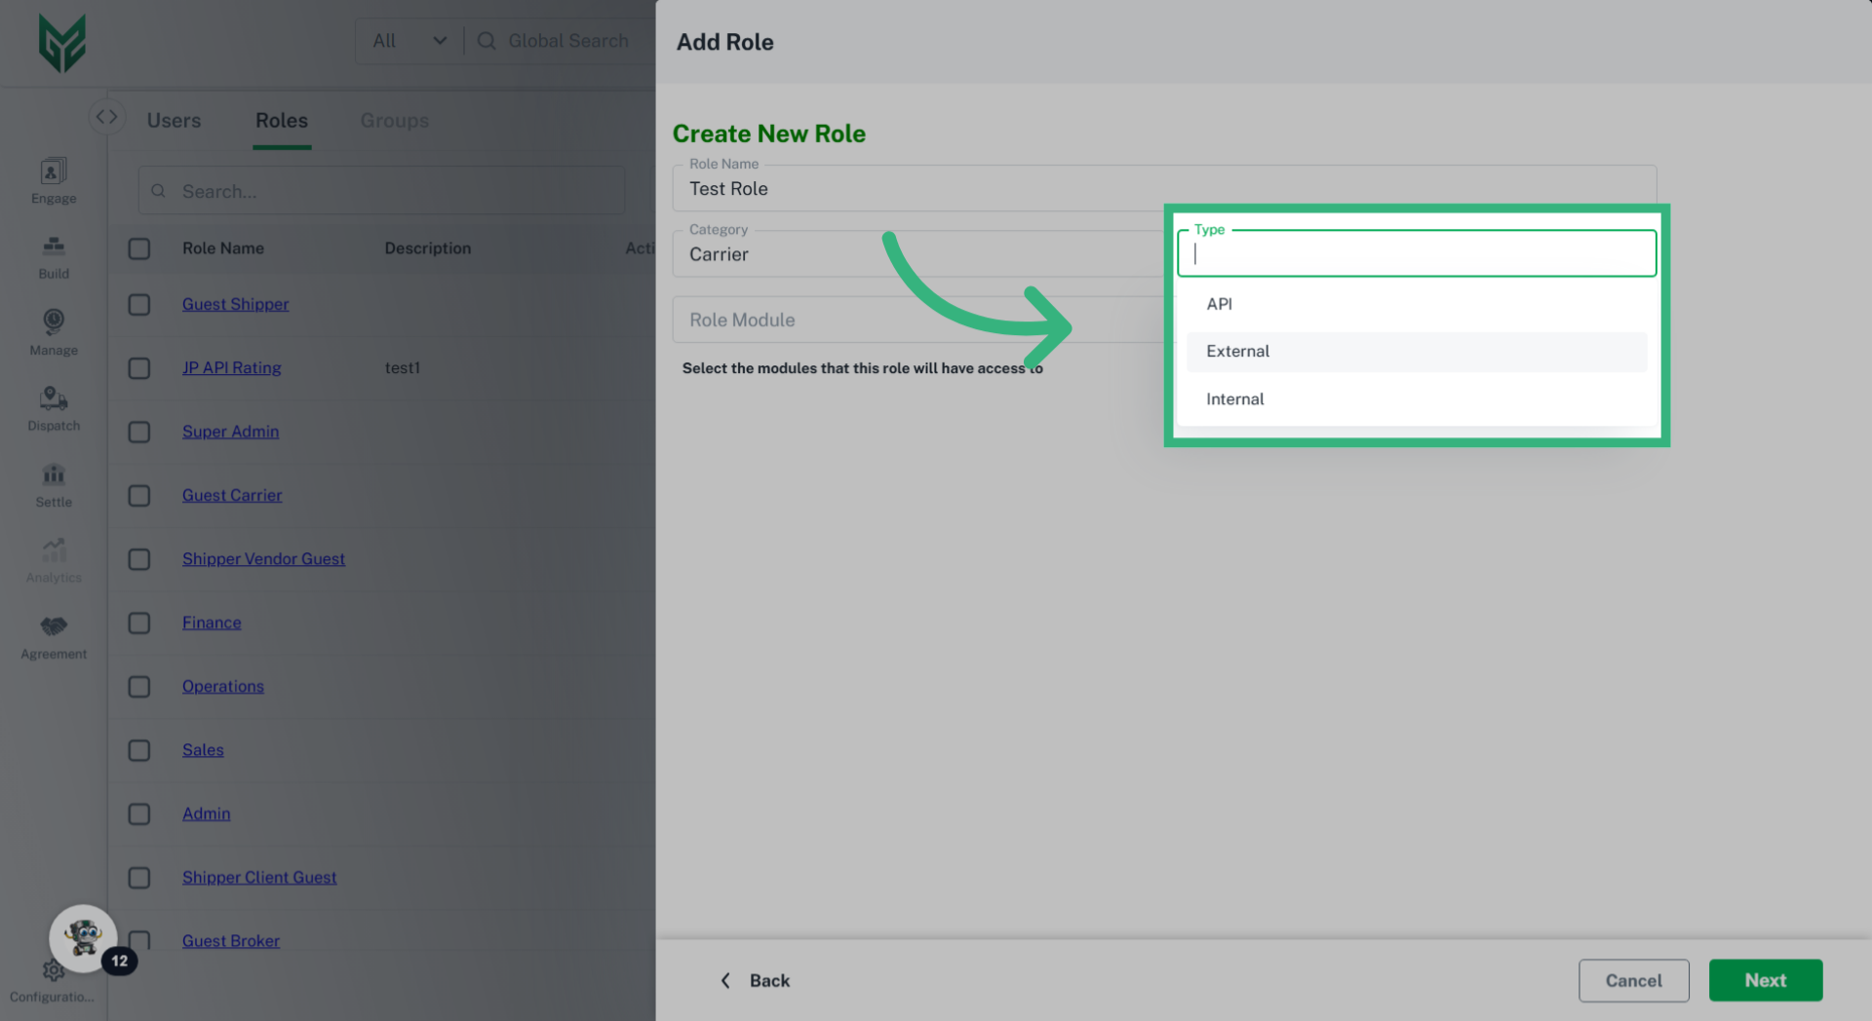Switch to the Users tab

point(174,121)
